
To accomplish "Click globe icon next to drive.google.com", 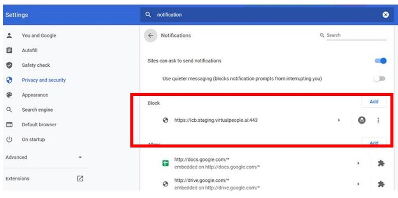I will coord(166,184).
